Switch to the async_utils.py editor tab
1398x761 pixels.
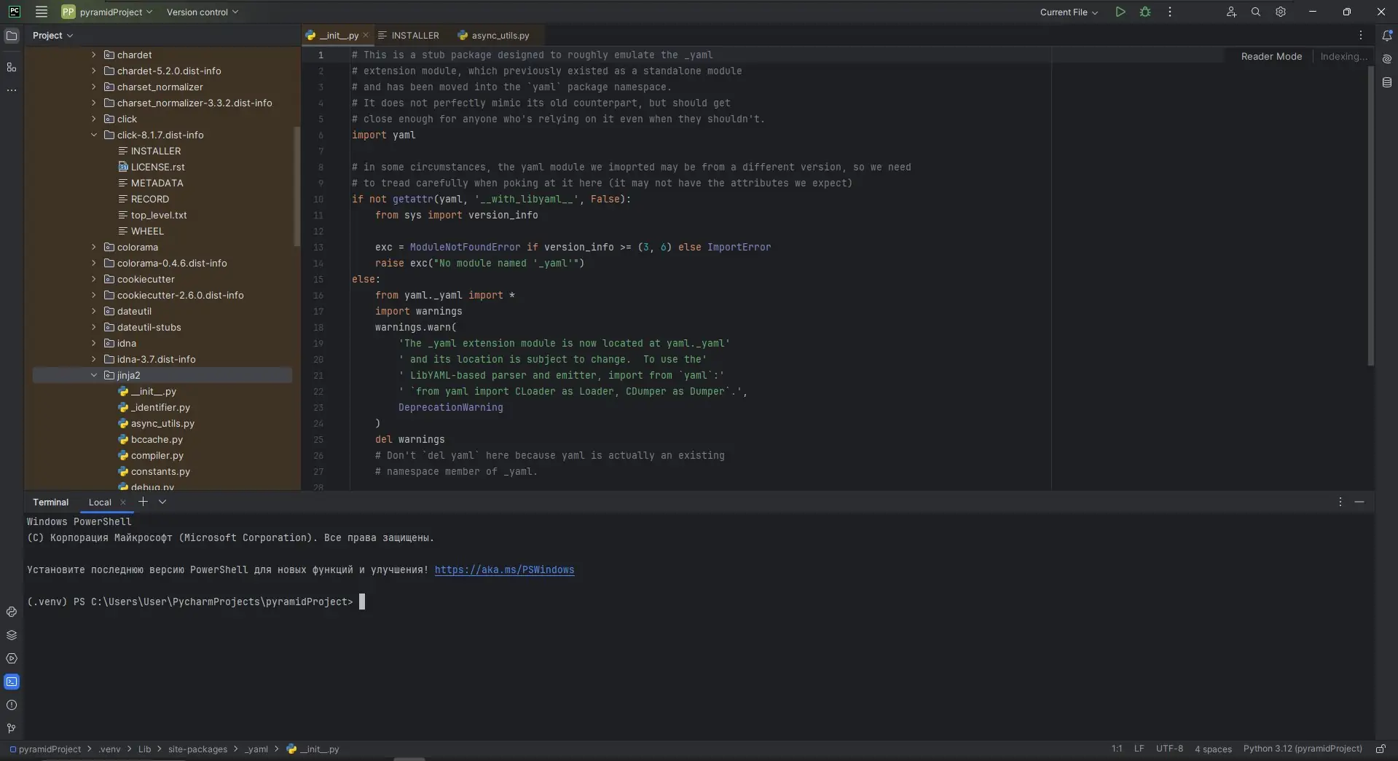pyautogui.click(x=493, y=35)
